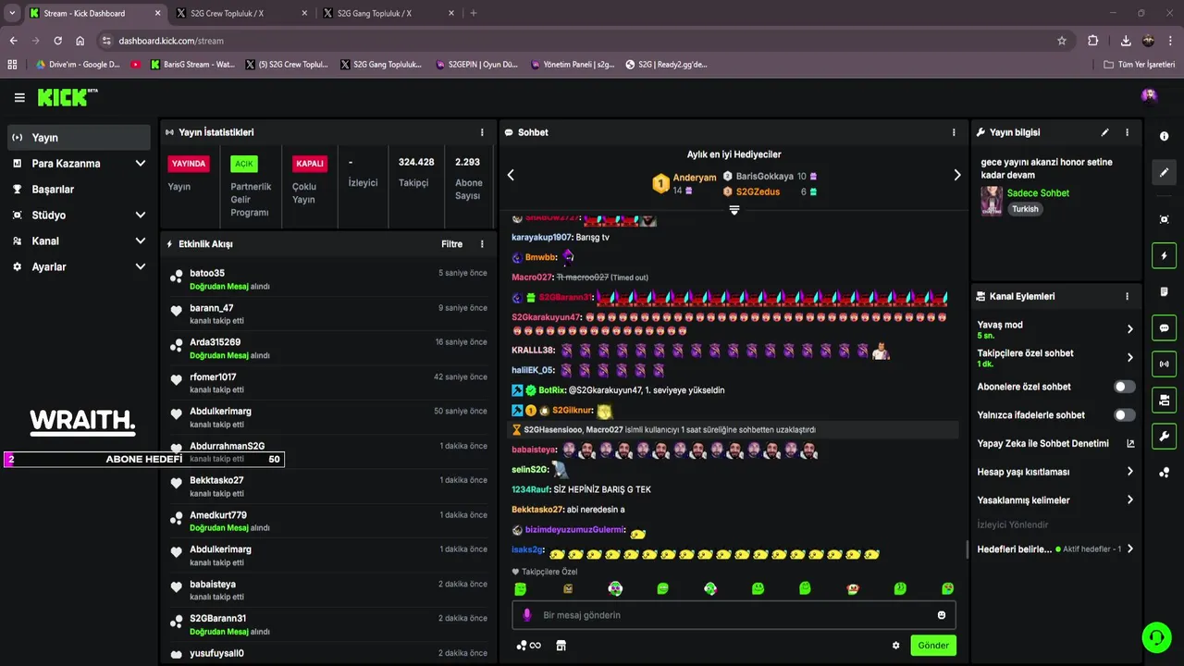This screenshot has width=1184, height=666.
Task: Click the Sadece Sohbet category link
Action: click(1038, 193)
